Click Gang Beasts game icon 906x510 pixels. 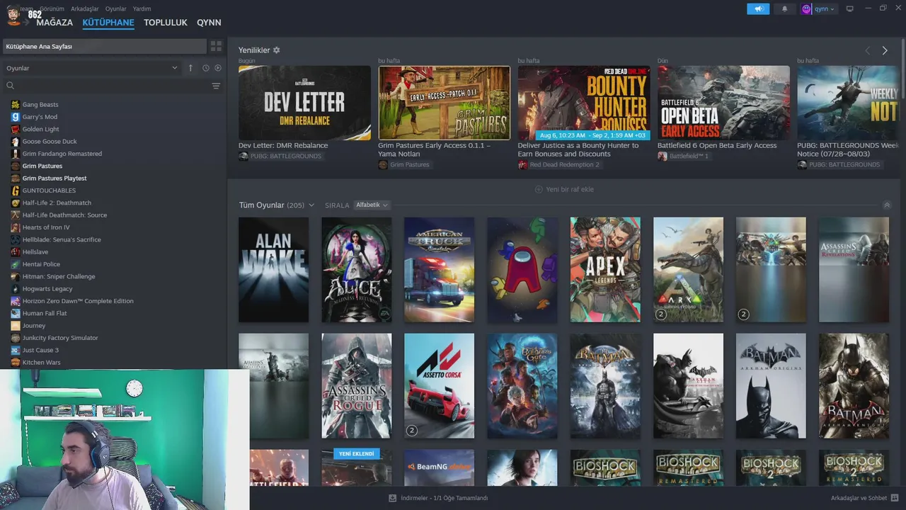pos(16,105)
